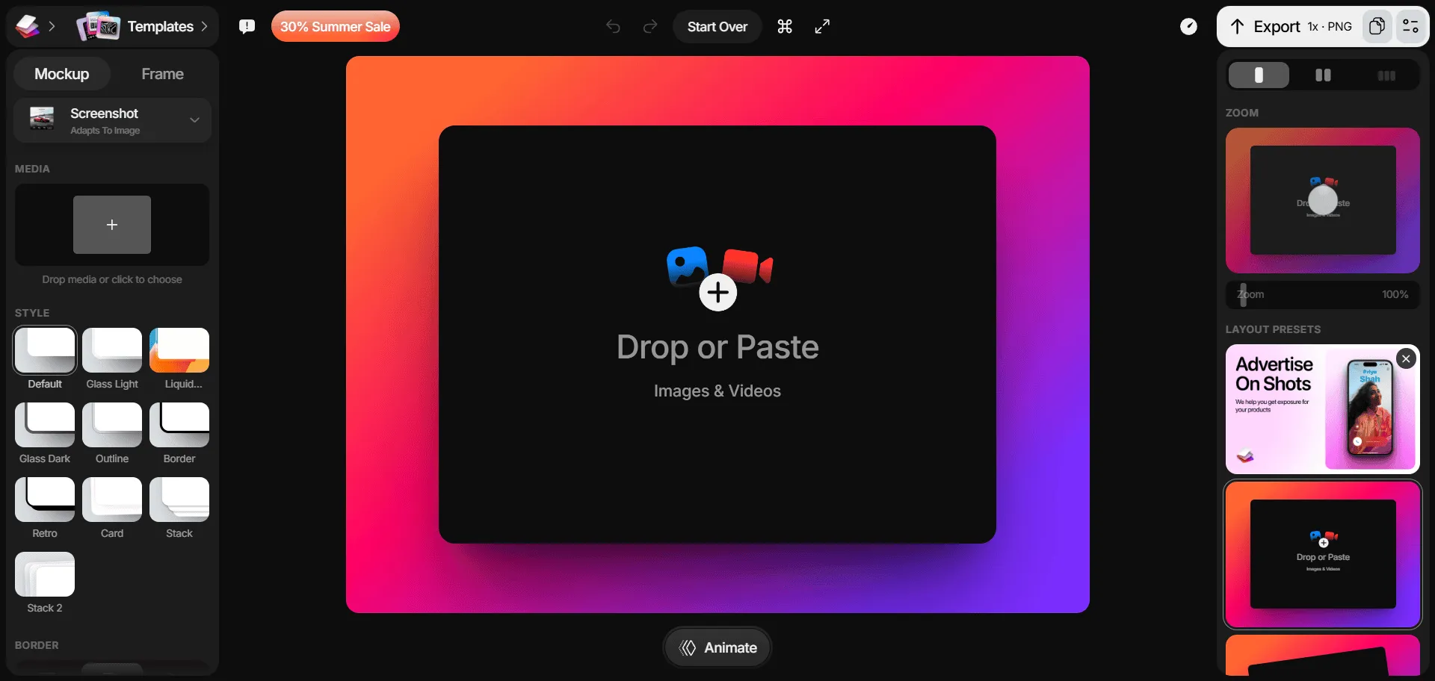Viewport: 1435px width, 681px height.
Task: Adjust the Zoom slider
Action: click(1243, 294)
